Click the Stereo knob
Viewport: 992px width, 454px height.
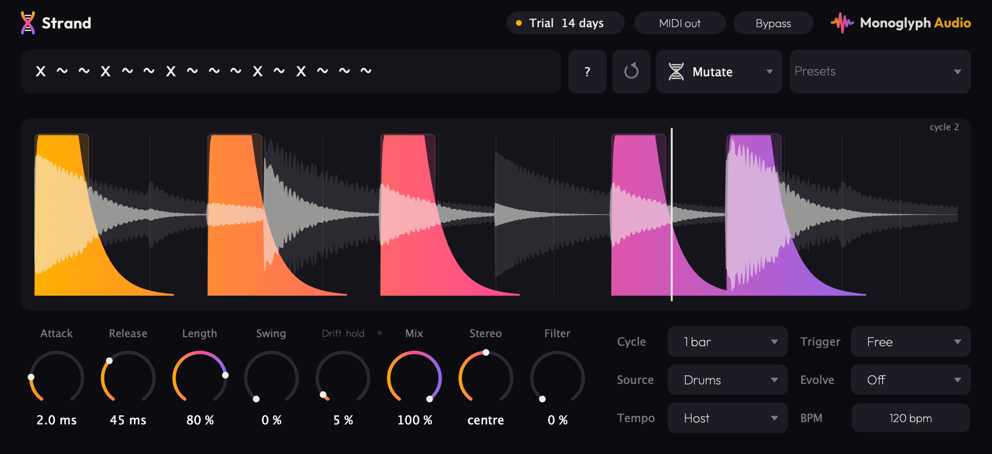tap(486, 378)
